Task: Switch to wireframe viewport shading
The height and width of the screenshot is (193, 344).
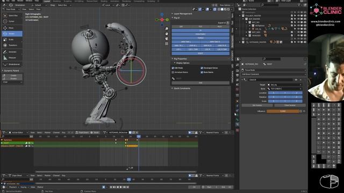Action: click(x=219, y=9)
